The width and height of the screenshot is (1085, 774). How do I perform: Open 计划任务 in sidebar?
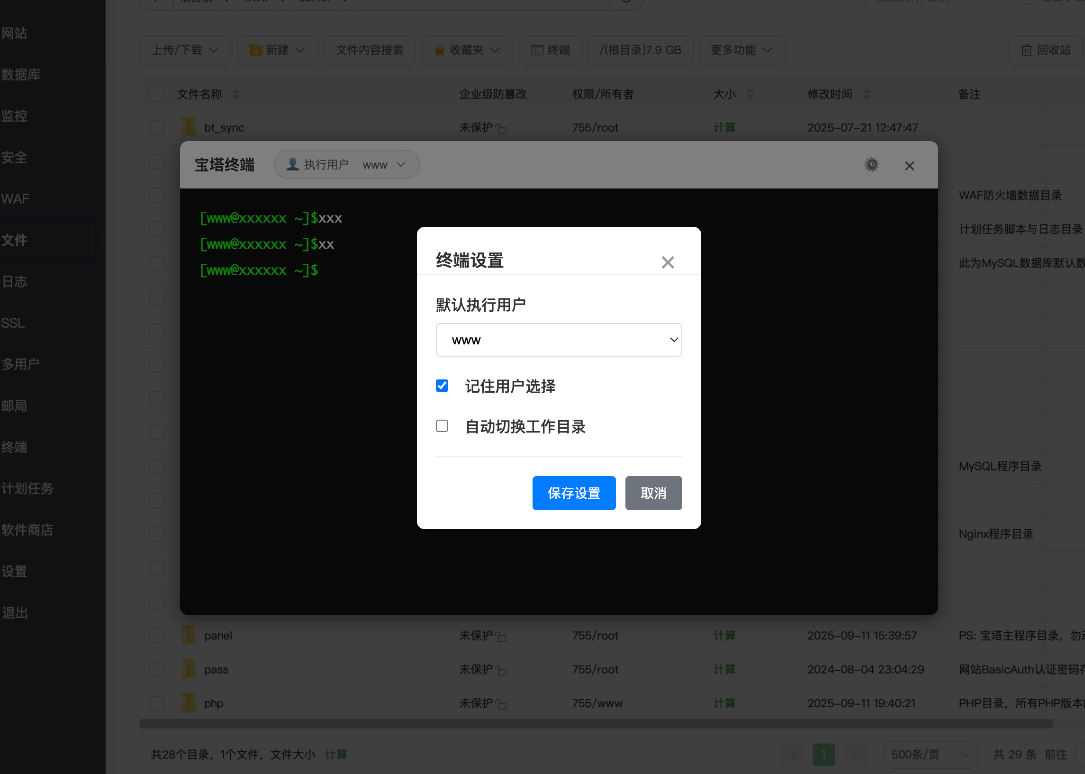pyautogui.click(x=27, y=488)
